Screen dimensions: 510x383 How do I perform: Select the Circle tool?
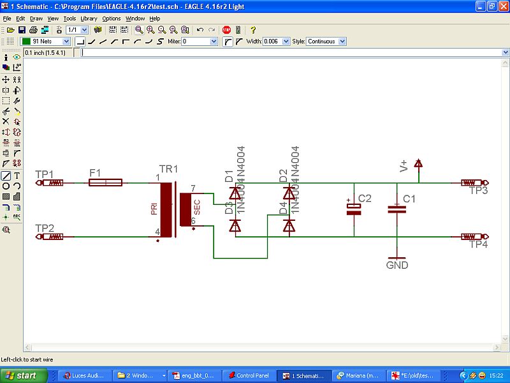6,186
